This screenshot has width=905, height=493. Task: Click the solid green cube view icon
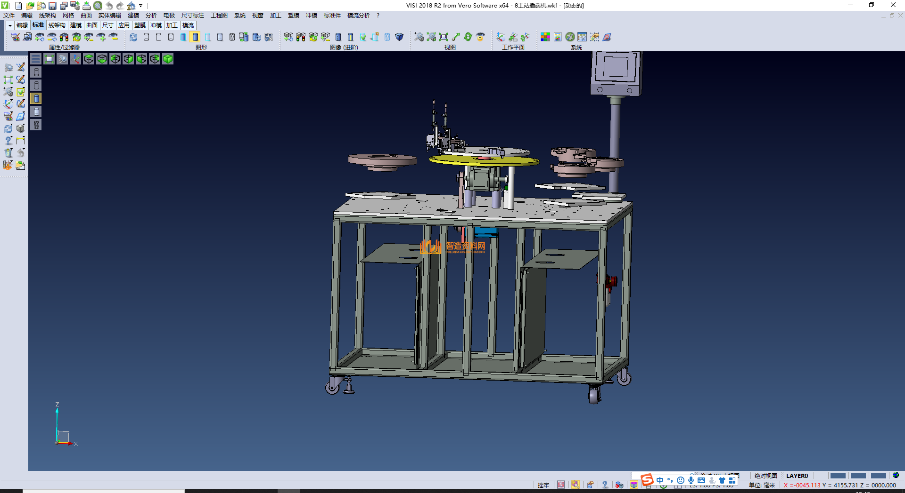pyautogui.click(x=168, y=59)
